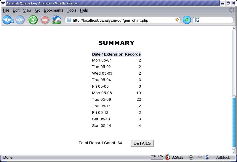
Task: Open the Bookmarks menu
Action: 53,10
